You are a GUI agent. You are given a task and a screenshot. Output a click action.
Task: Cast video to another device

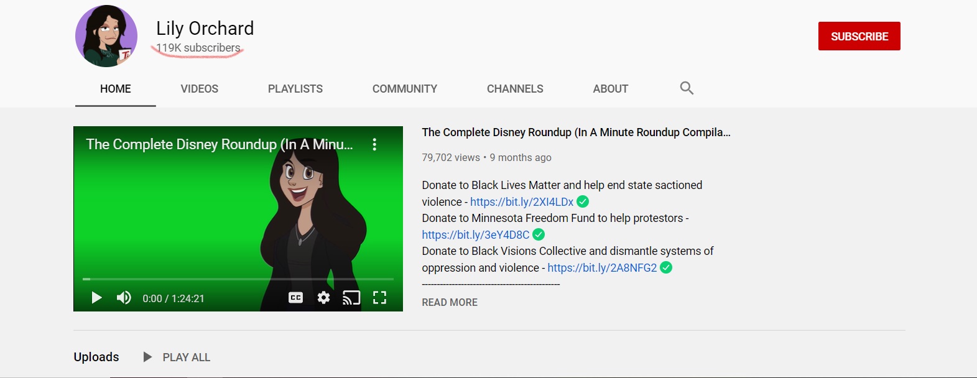pos(351,298)
